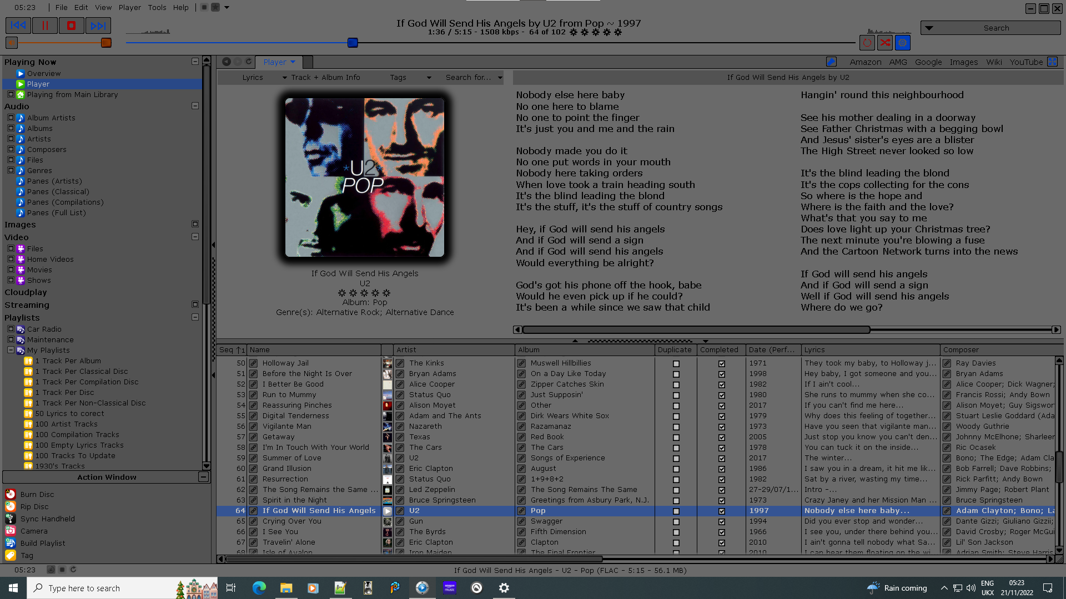Check Duplicate box for Run to Mummy
The height and width of the screenshot is (599, 1066).
(676, 395)
